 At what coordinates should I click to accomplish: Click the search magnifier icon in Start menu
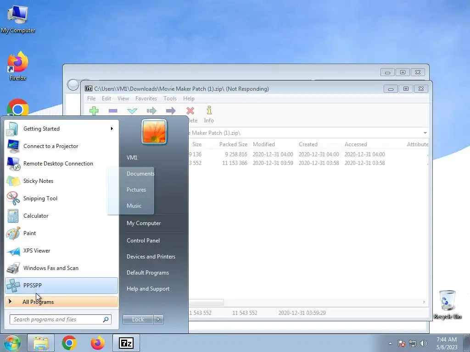106,319
